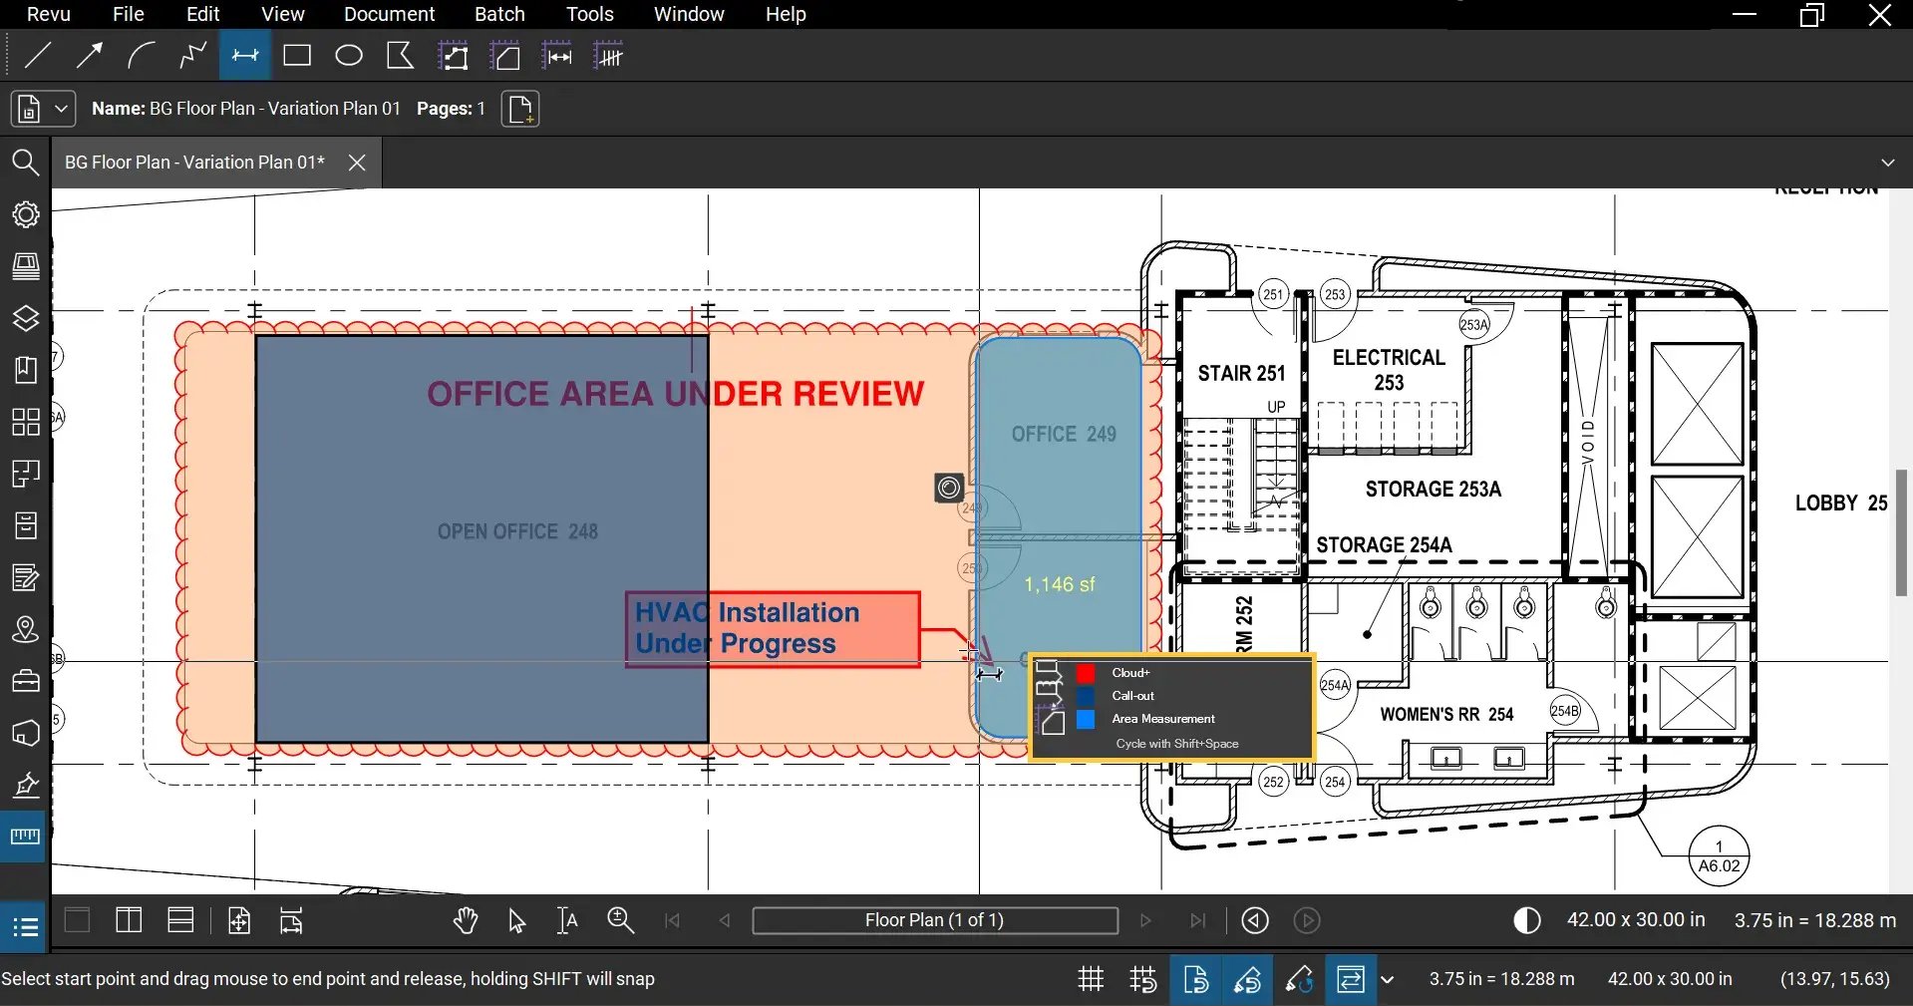
Task: Select the Zoom magnifier tool
Action: (x=620, y=920)
